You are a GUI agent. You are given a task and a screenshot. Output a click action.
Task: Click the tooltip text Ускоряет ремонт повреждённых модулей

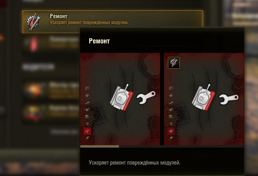[135, 163]
